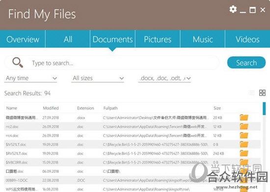270x192 pixels.
Task: Open folder icon for $IV521LT.doc
Action: [x=244, y=144]
